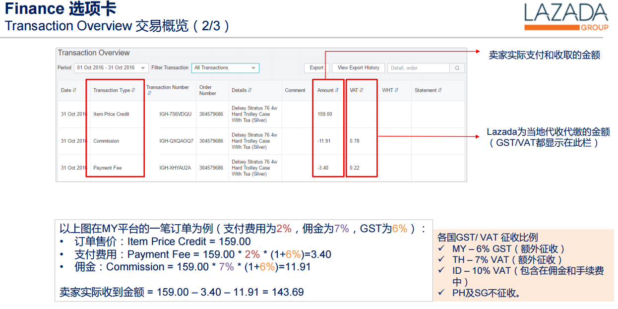Click the Lazada Group logo
The height and width of the screenshot is (309, 618).
(565, 17)
